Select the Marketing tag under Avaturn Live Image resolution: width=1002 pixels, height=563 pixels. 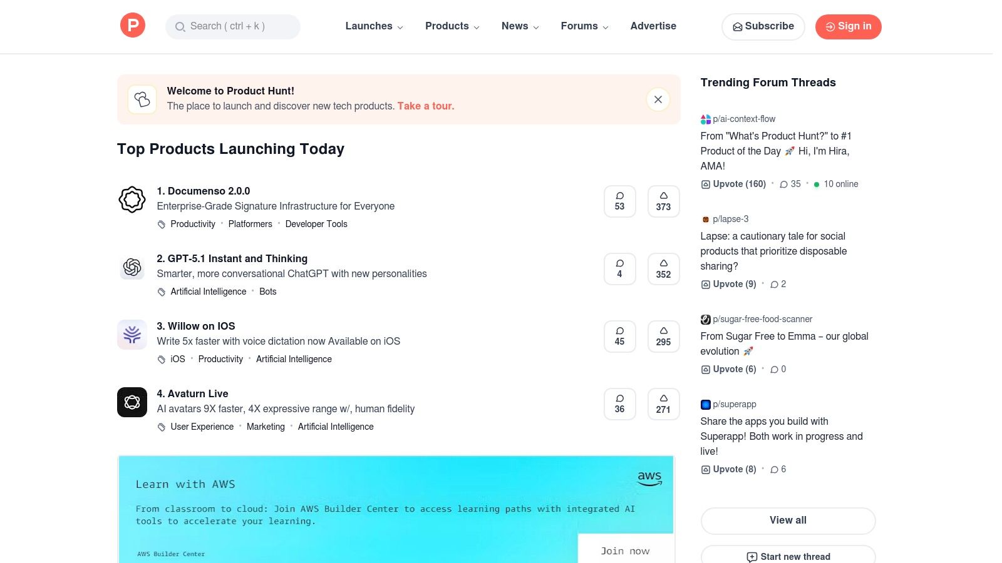pyautogui.click(x=266, y=427)
